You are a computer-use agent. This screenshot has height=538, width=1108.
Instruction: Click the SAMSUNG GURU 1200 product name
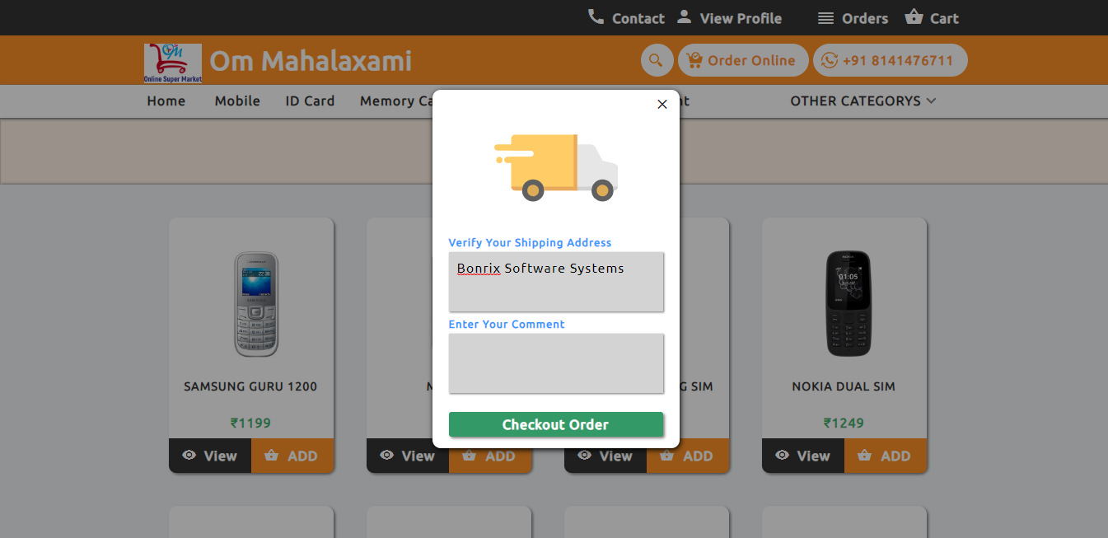tap(250, 386)
